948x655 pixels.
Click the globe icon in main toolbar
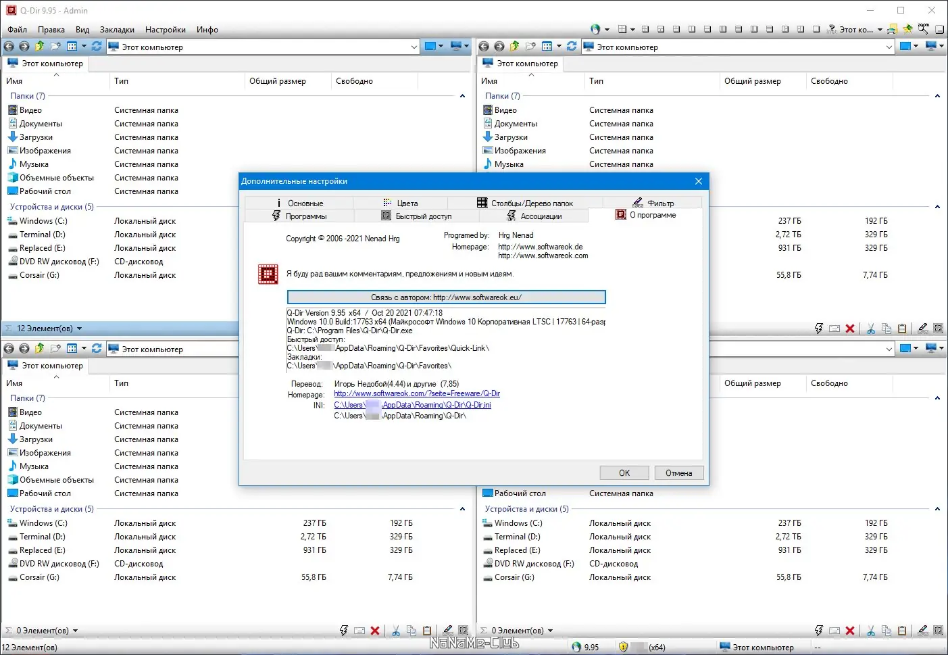point(595,29)
